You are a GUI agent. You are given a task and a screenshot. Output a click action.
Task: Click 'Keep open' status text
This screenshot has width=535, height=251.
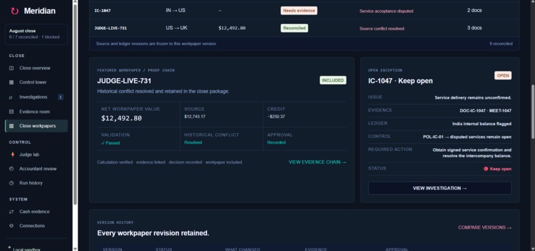(x=500, y=169)
